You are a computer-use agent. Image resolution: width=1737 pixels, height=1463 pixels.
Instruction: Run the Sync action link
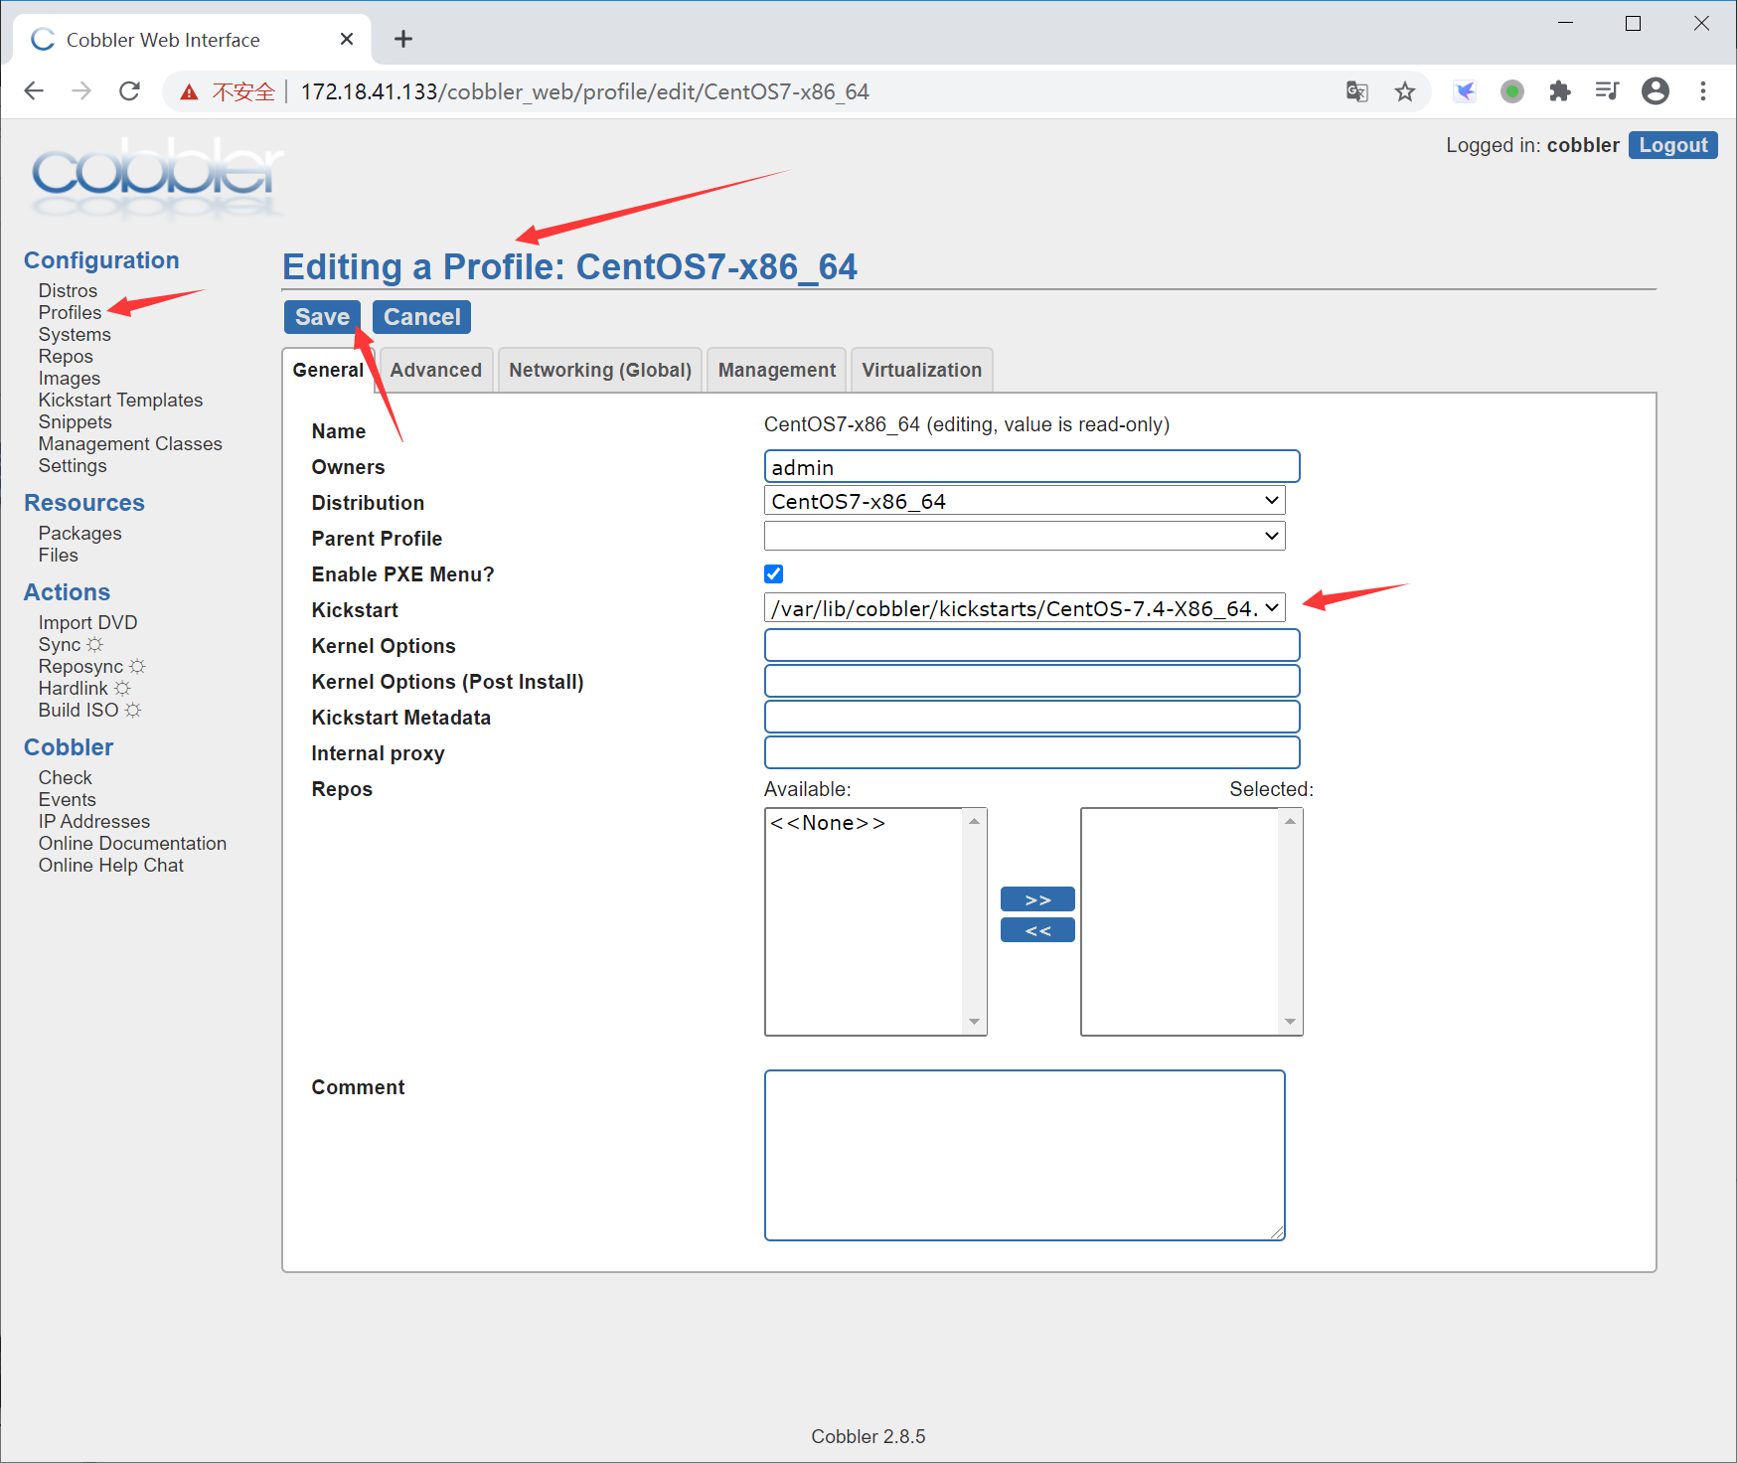coord(60,644)
